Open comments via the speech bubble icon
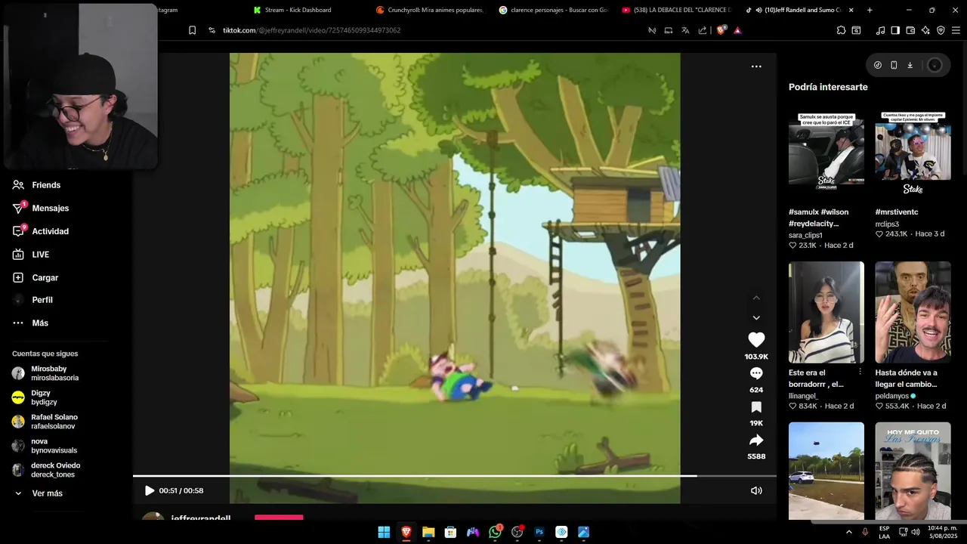Viewport: 967px width, 544px height. (756, 373)
